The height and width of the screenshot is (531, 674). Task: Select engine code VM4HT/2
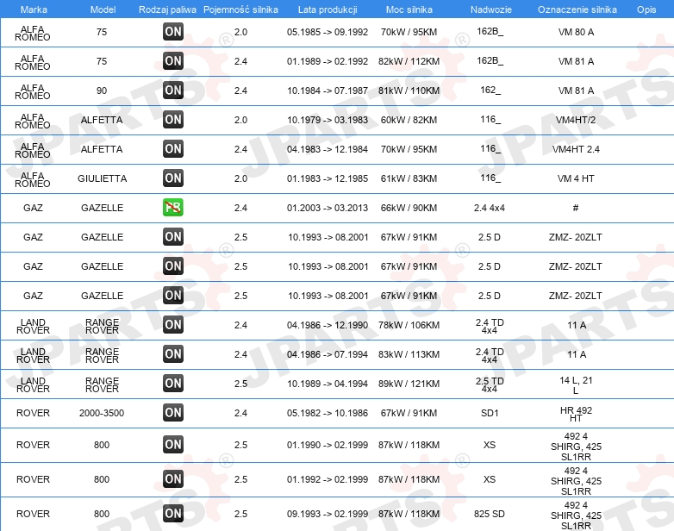pyautogui.click(x=576, y=120)
